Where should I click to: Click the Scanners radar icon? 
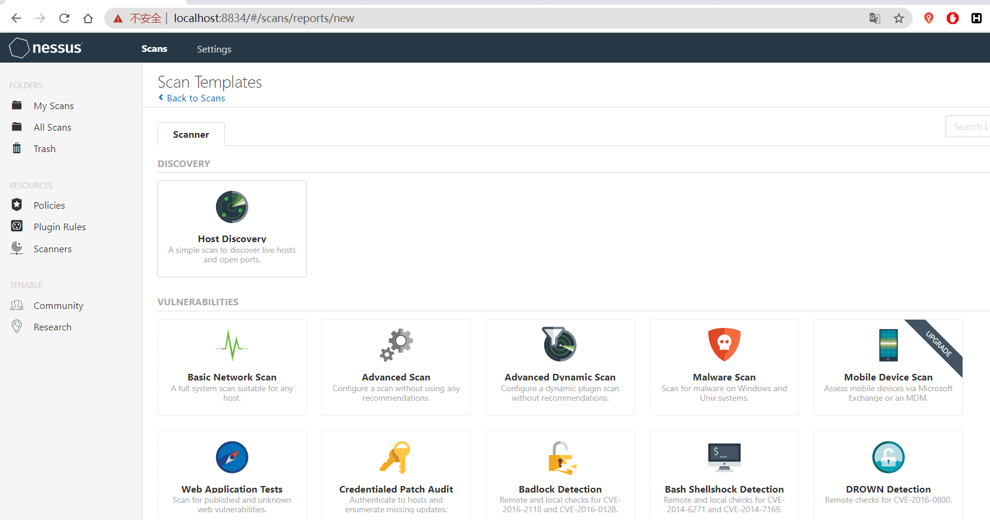[x=17, y=248]
